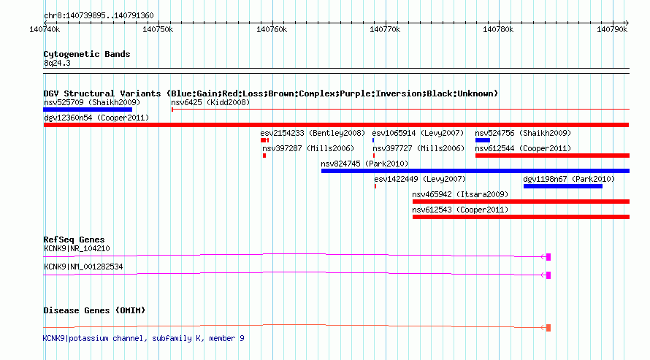
Task: Select the nsv612544 (Cooper2011) label
Action: pyautogui.click(x=523, y=148)
